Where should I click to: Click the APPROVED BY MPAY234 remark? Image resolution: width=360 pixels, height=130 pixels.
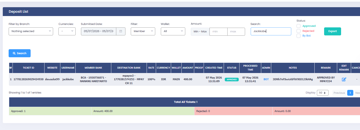(x=326, y=79)
